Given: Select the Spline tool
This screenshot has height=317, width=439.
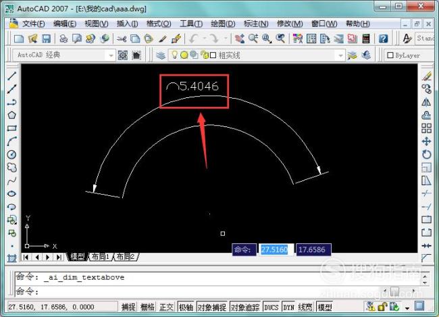Looking at the screenshot, I should pos(11,180).
